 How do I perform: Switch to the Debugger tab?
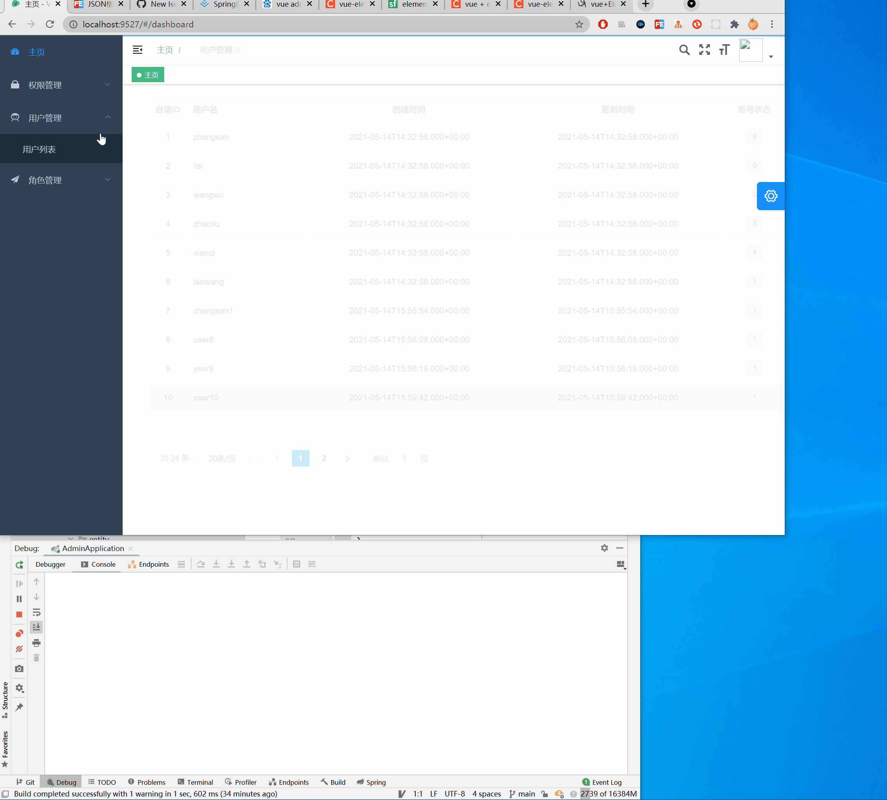tap(51, 564)
